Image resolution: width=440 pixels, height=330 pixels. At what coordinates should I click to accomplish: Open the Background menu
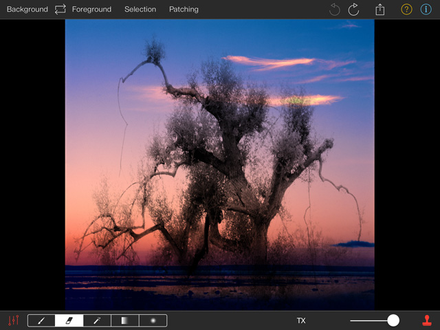point(27,9)
